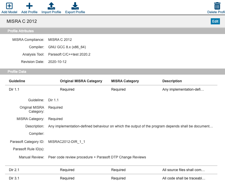Click the truncated 'Any implementation-defi…' description cell
This screenshot has width=225, height=182.
pos(183,89)
